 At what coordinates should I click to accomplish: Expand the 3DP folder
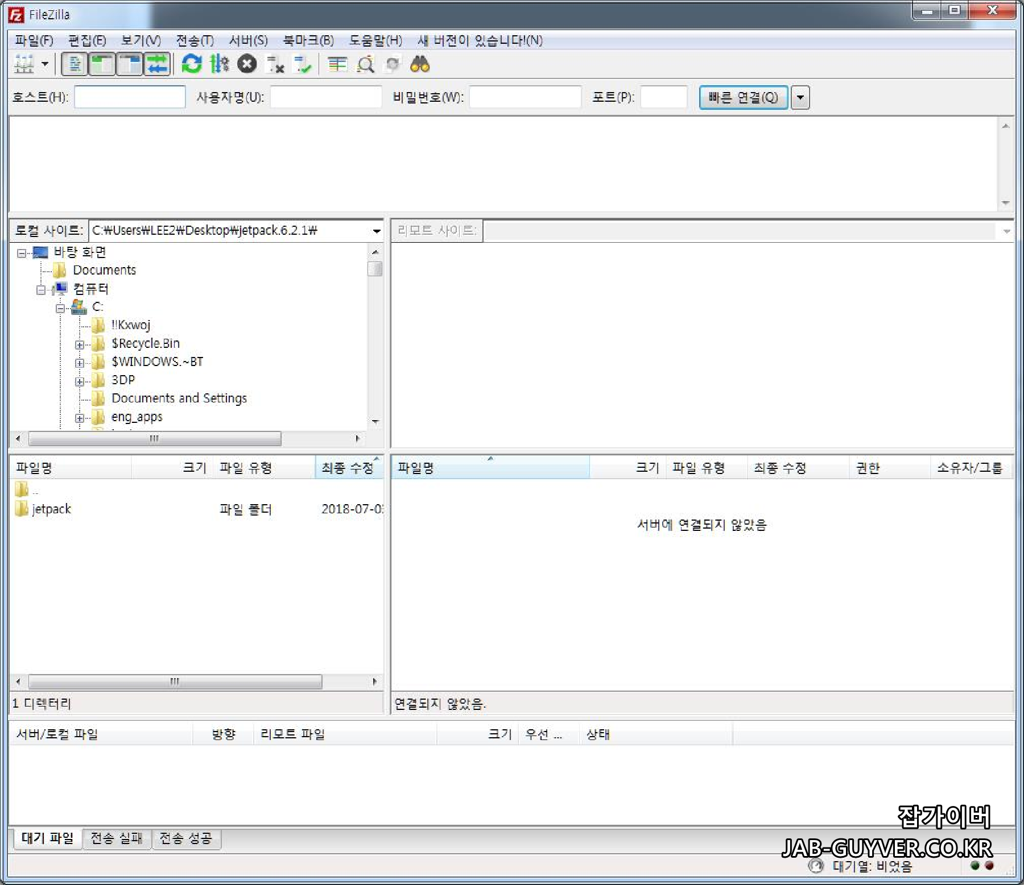[x=80, y=381]
